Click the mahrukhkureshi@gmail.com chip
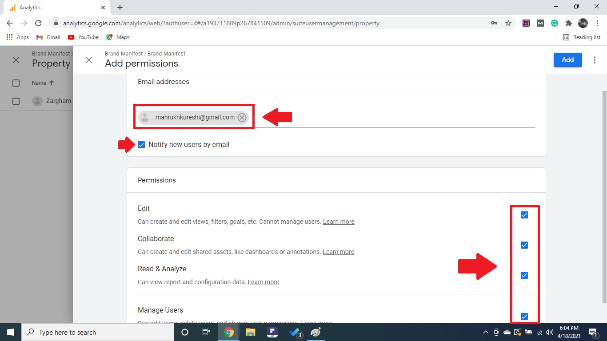This screenshot has height=341, width=607. click(x=193, y=118)
